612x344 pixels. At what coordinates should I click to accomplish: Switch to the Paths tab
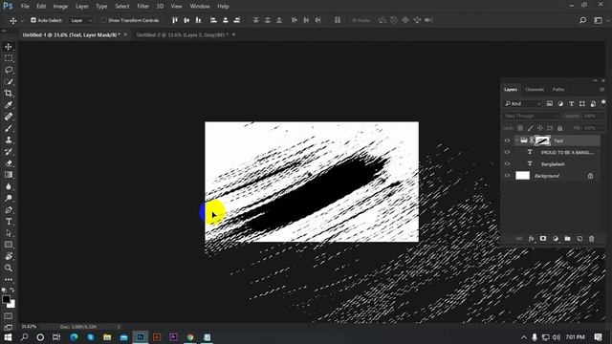point(558,89)
